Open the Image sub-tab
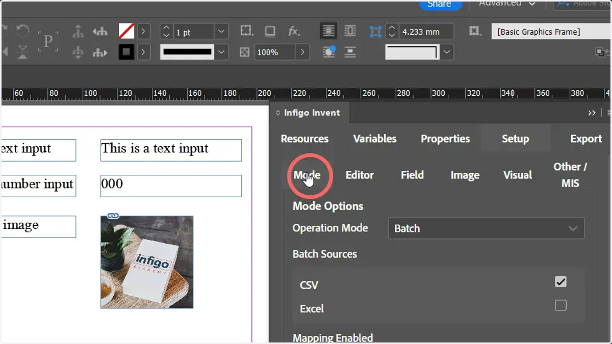 click(x=465, y=175)
